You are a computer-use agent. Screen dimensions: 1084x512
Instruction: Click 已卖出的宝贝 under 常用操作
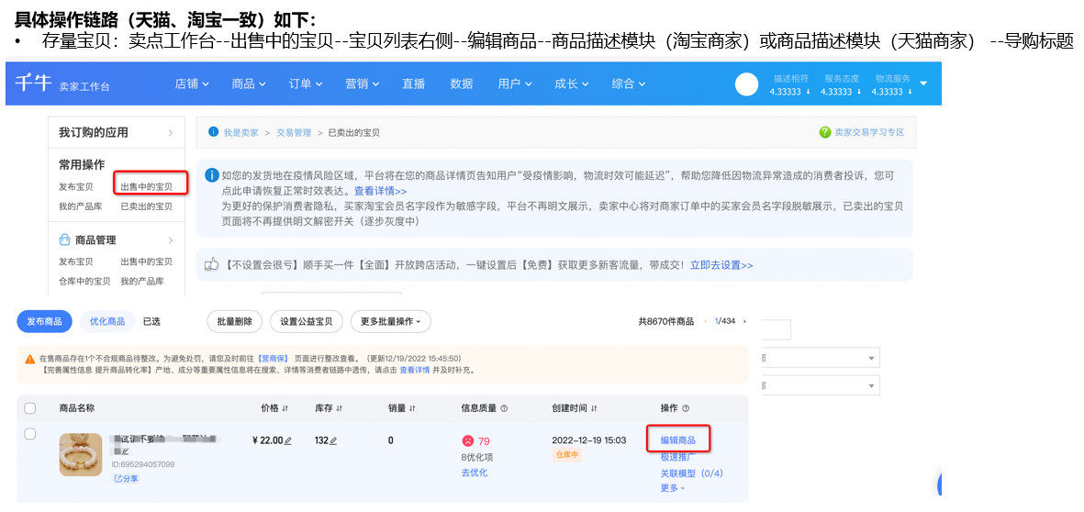point(147,206)
